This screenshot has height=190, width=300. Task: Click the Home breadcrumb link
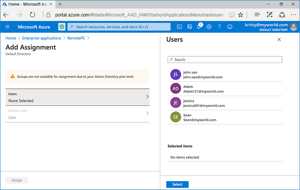pyautogui.click(x=11, y=38)
